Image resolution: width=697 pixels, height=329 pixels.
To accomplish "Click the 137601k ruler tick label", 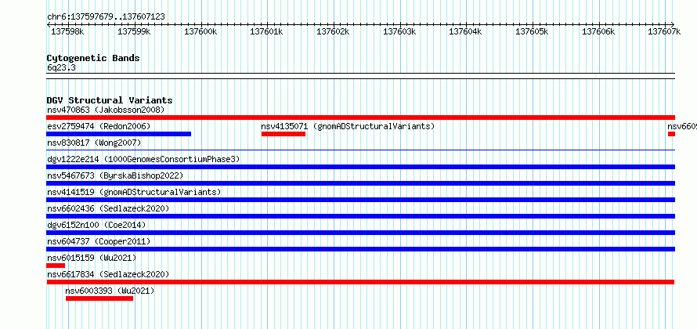I will 267,31.
